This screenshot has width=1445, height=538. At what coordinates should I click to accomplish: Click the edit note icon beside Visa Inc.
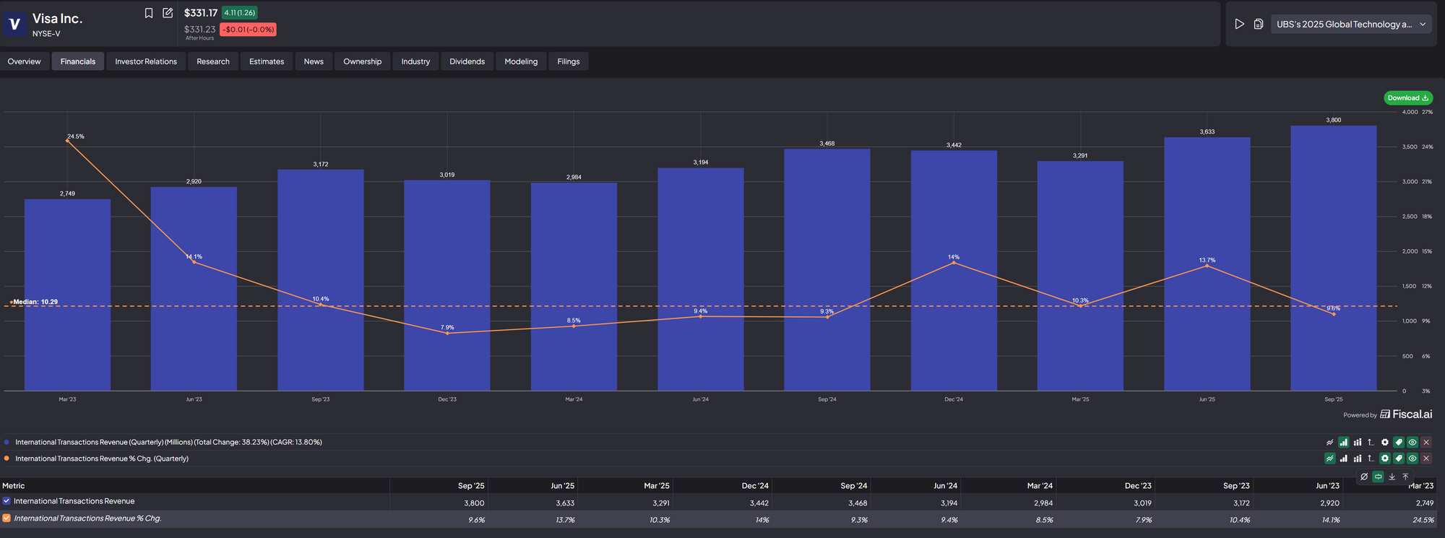[x=168, y=13]
